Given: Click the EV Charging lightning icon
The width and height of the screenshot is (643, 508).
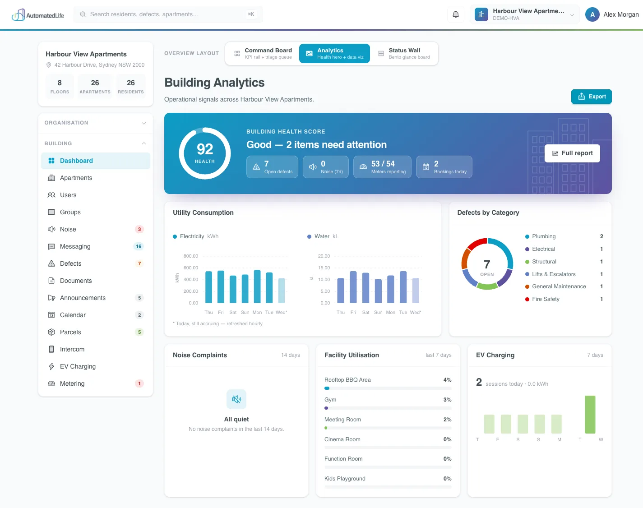Looking at the screenshot, I should (51, 366).
